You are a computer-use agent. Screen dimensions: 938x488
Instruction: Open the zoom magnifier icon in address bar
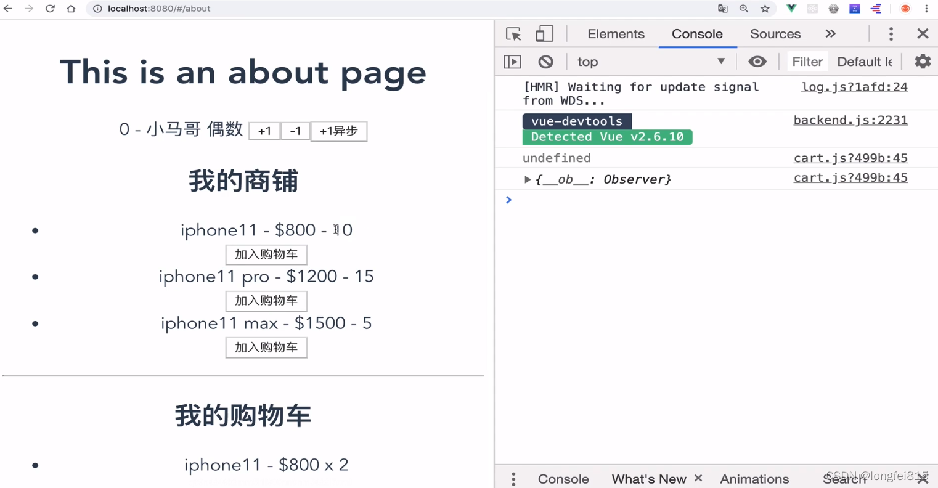click(744, 9)
